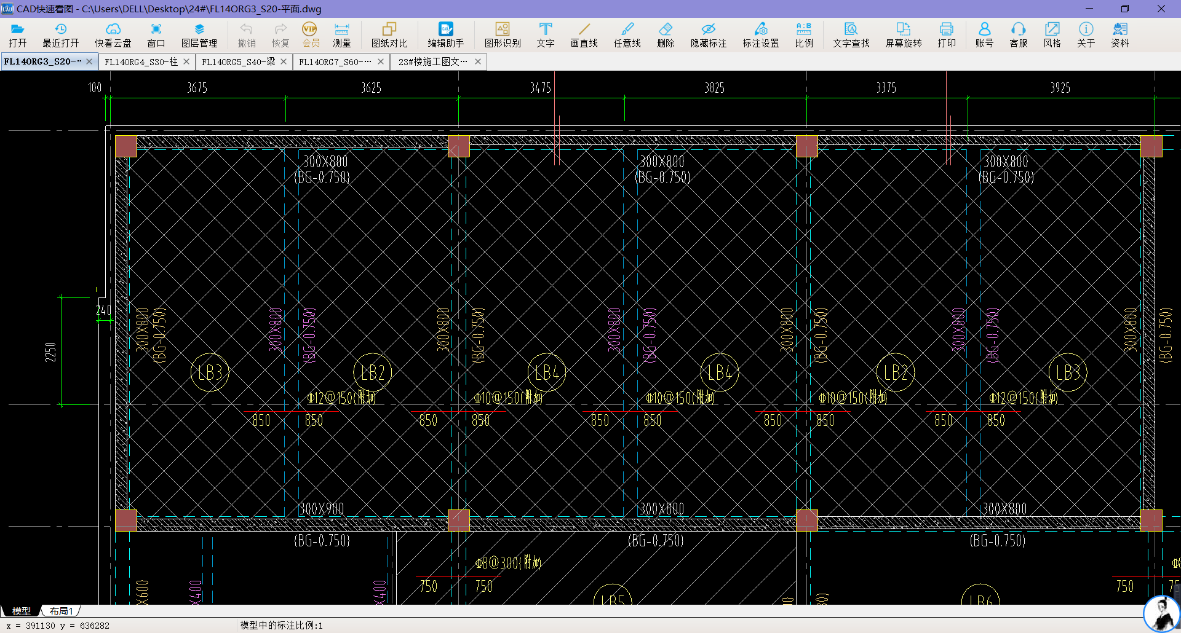Click the 打开 (Open) file icon
Image resolution: width=1181 pixels, height=633 pixels.
coord(18,35)
